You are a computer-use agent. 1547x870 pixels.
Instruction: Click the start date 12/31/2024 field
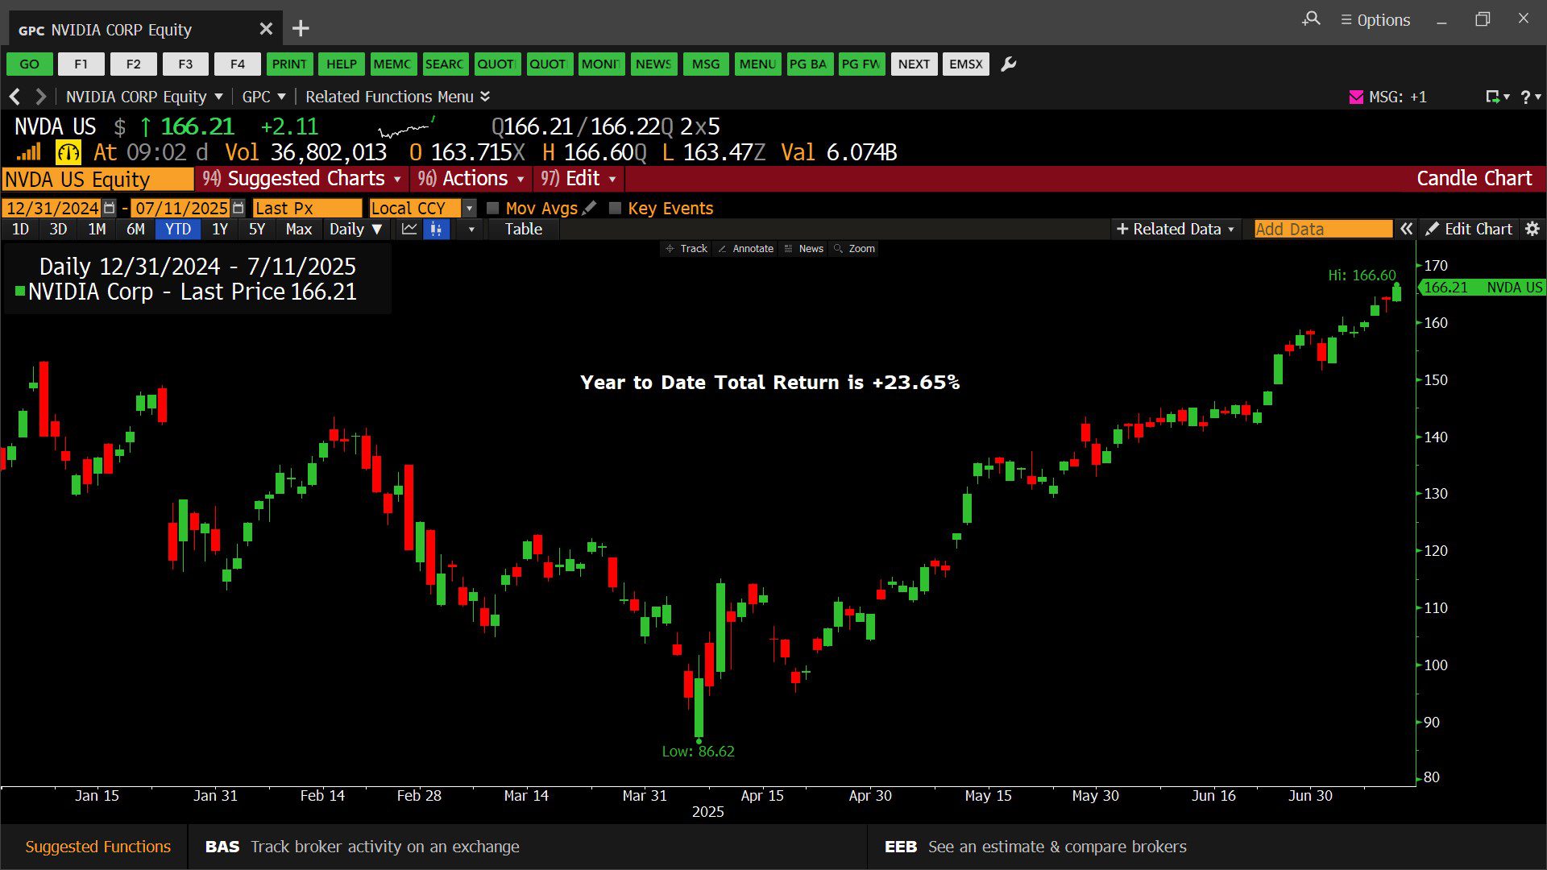(x=52, y=208)
